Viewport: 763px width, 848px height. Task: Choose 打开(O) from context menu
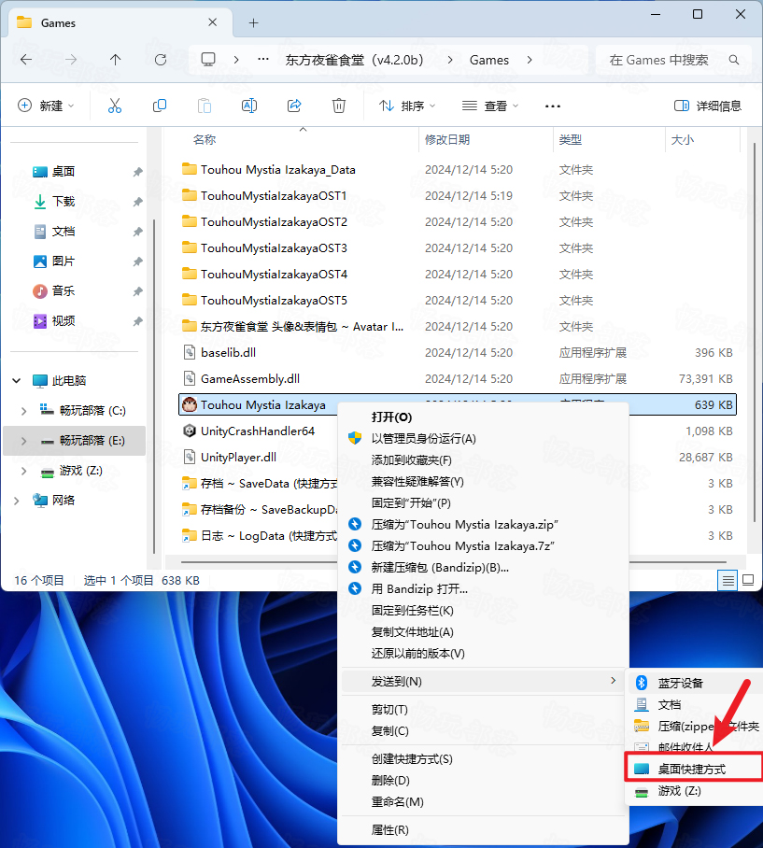483,417
